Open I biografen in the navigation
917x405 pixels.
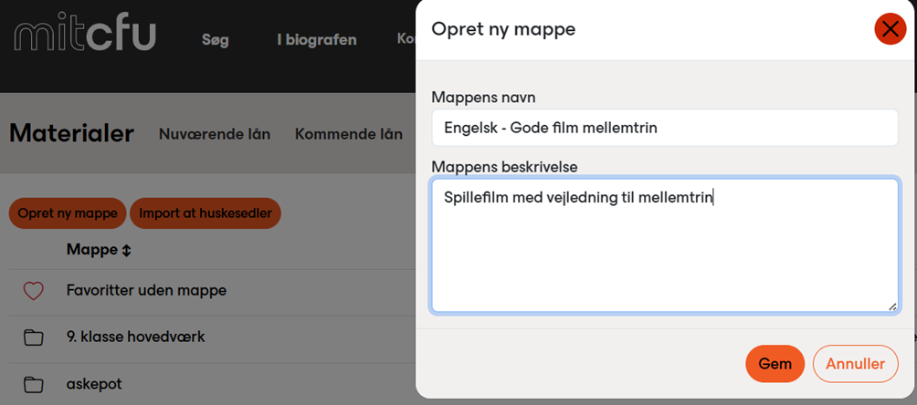click(x=317, y=40)
